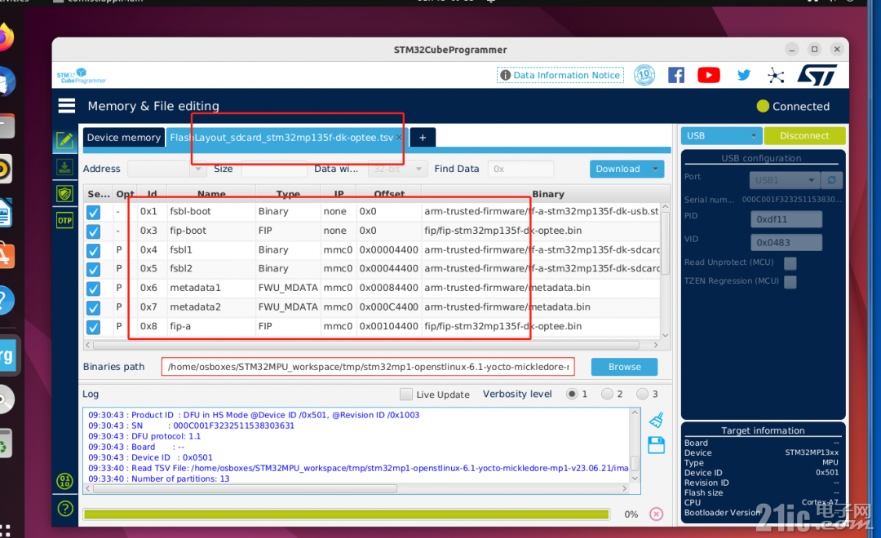Click the ST community network icon
881x538 pixels.
[x=776, y=75]
